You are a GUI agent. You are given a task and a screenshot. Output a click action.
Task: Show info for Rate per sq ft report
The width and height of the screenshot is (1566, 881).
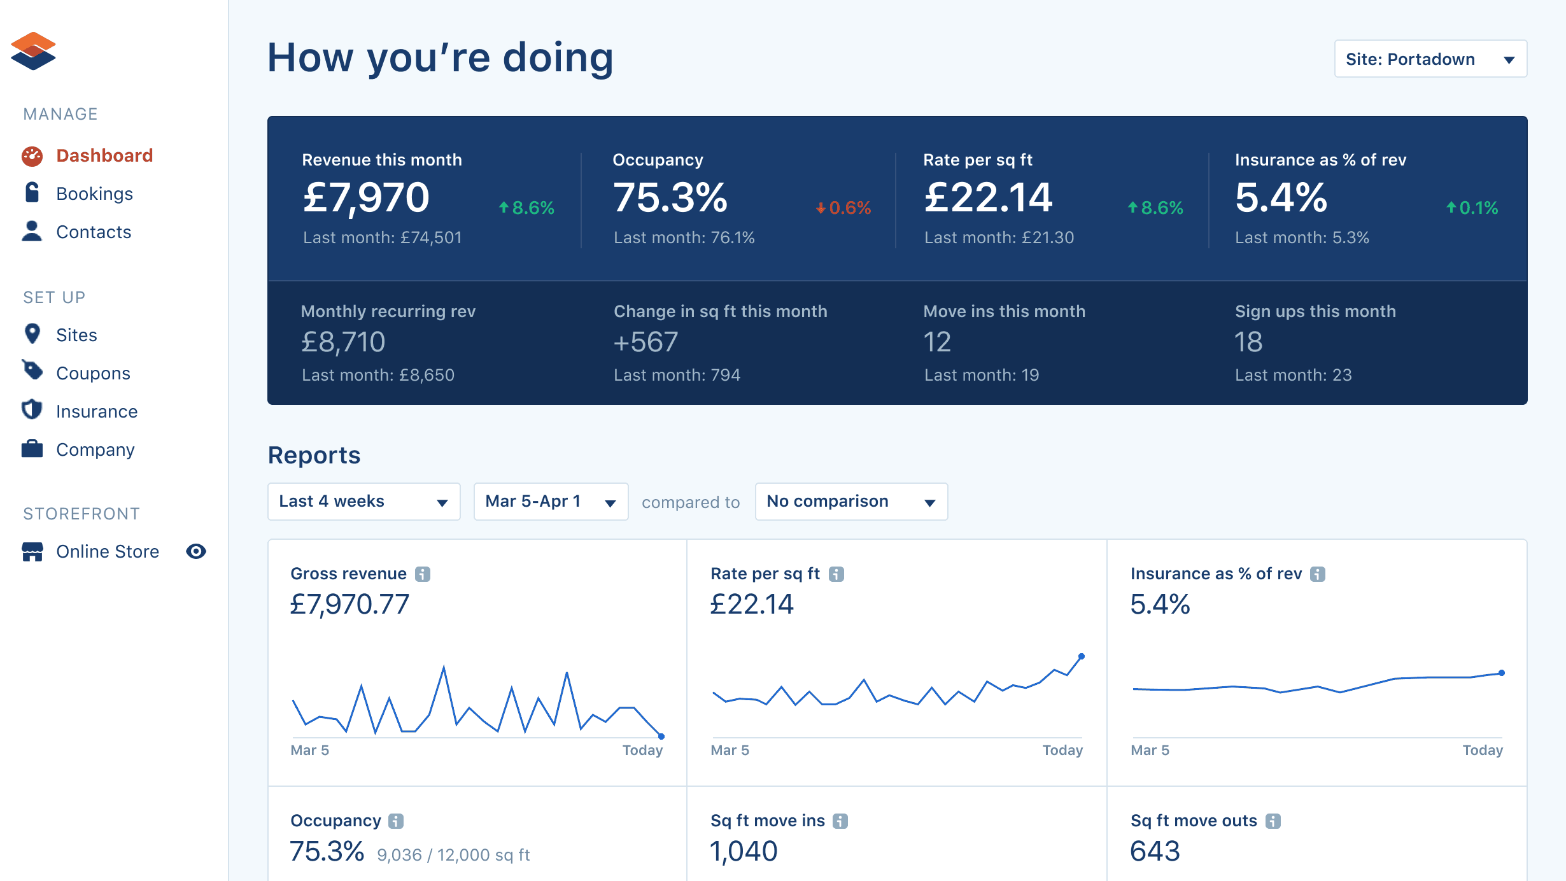click(x=836, y=574)
